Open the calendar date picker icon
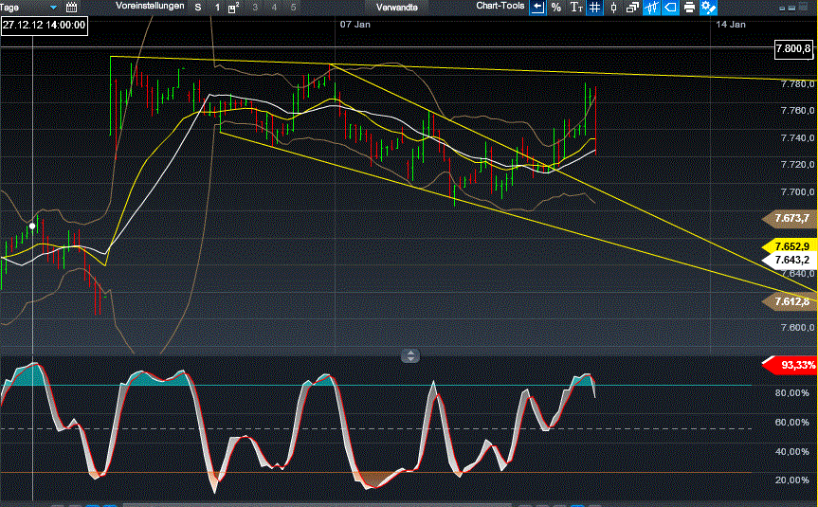 pos(71,7)
